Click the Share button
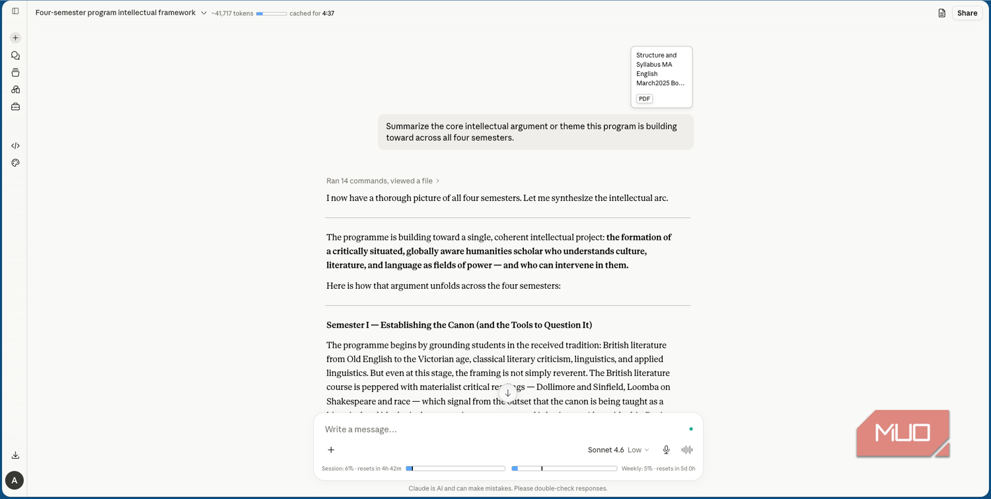991x499 pixels. (x=967, y=13)
